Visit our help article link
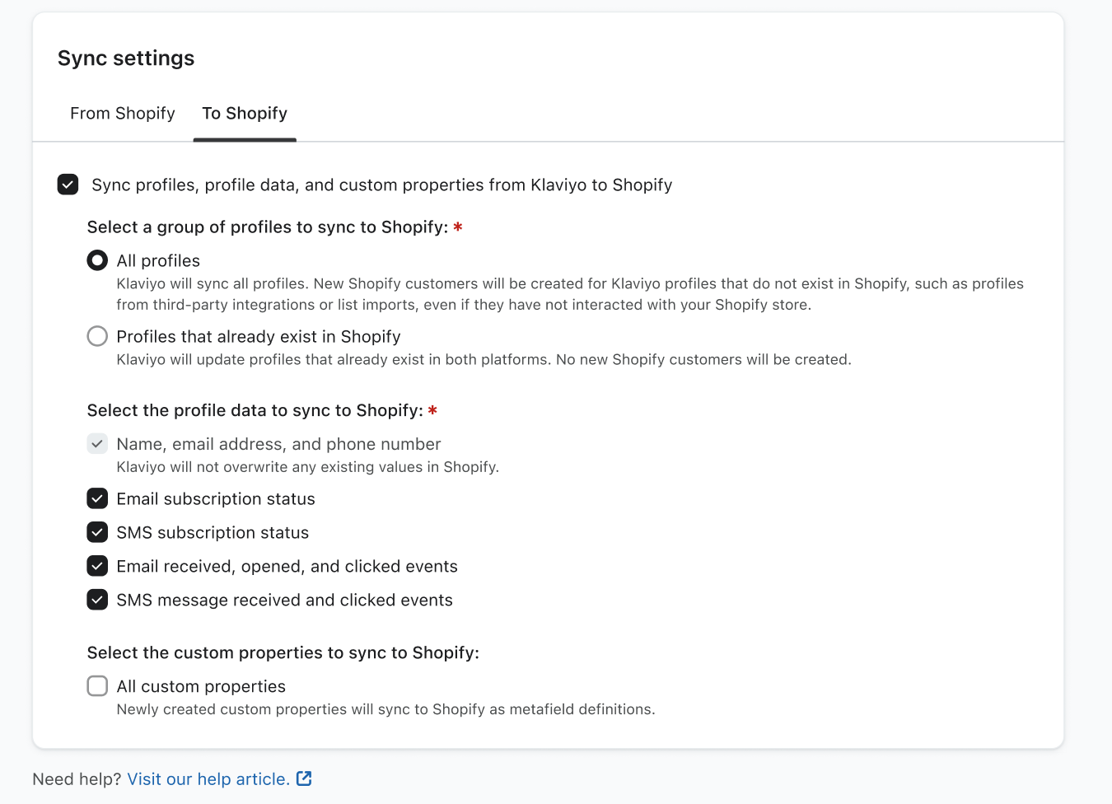Image resolution: width=1112 pixels, height=804 pixels. [208, 779]
